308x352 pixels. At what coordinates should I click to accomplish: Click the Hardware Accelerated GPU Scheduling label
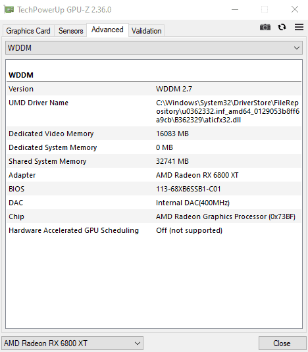(x=74, y=230)
